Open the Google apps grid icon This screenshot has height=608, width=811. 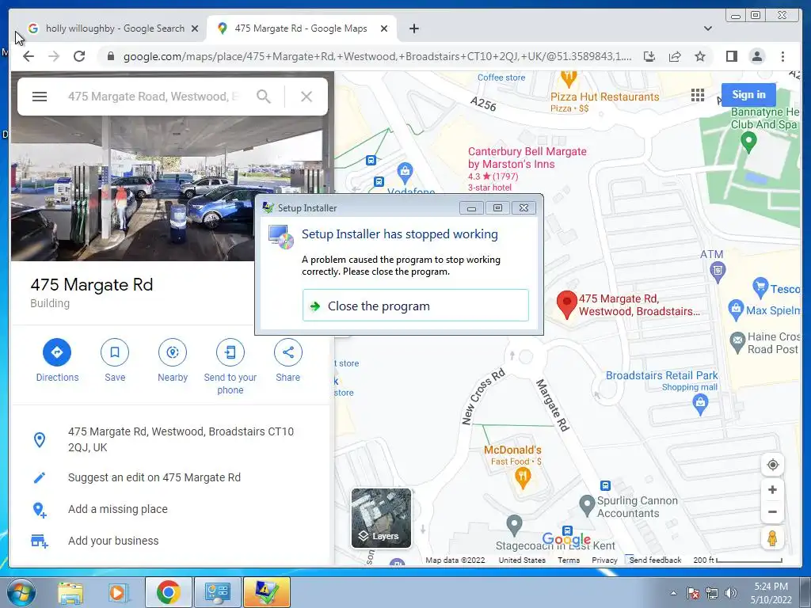click(x=697, y=95)
